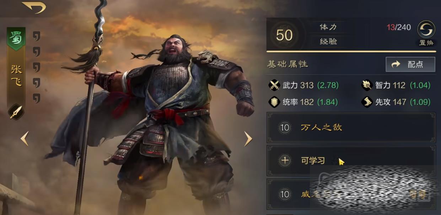
Task: Click the 先攻 initiative boot icon
Action: [367, 102]
